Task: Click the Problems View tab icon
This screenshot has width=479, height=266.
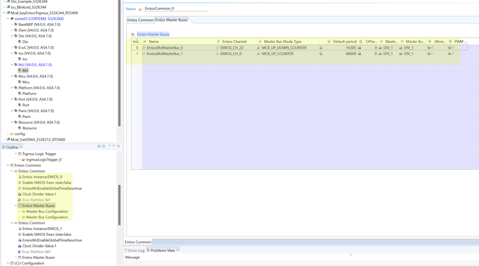Action: pyautogui.click(x=148, y=250)
